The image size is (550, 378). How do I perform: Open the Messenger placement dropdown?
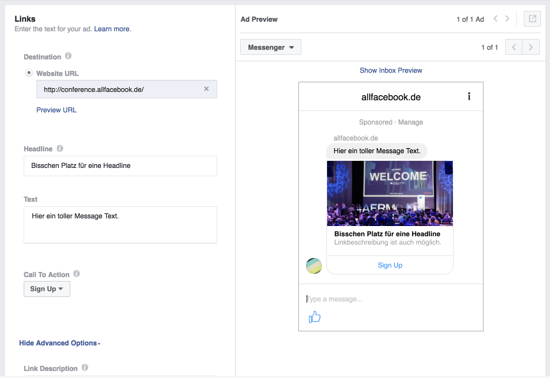271,47
